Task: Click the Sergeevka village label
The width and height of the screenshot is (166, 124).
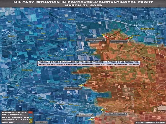Action: click(x=71, y=19)
